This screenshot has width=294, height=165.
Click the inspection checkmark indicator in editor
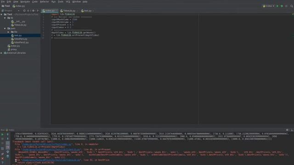click(x=293, y=14)
